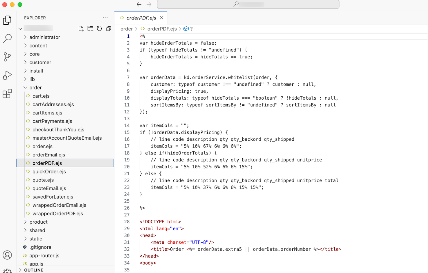Click line number 7 in the gutter
Screen dimensions: 428x273
[128, 77]
